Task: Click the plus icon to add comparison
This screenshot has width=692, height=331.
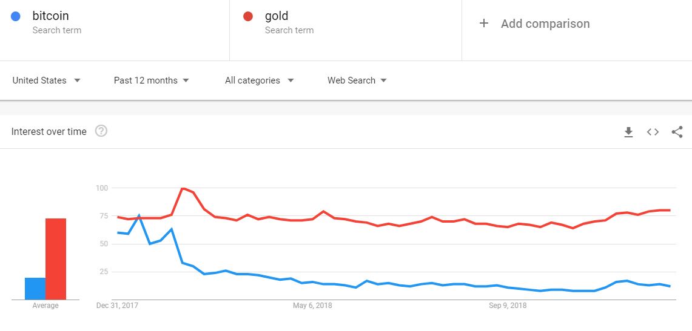Action: click(484, 24)
